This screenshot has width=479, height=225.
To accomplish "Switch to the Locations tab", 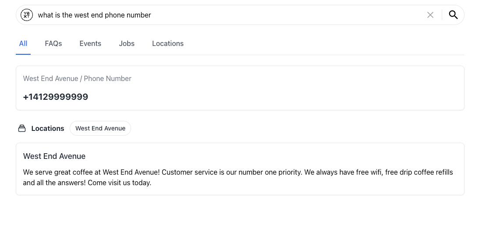I will click(168, 44).
